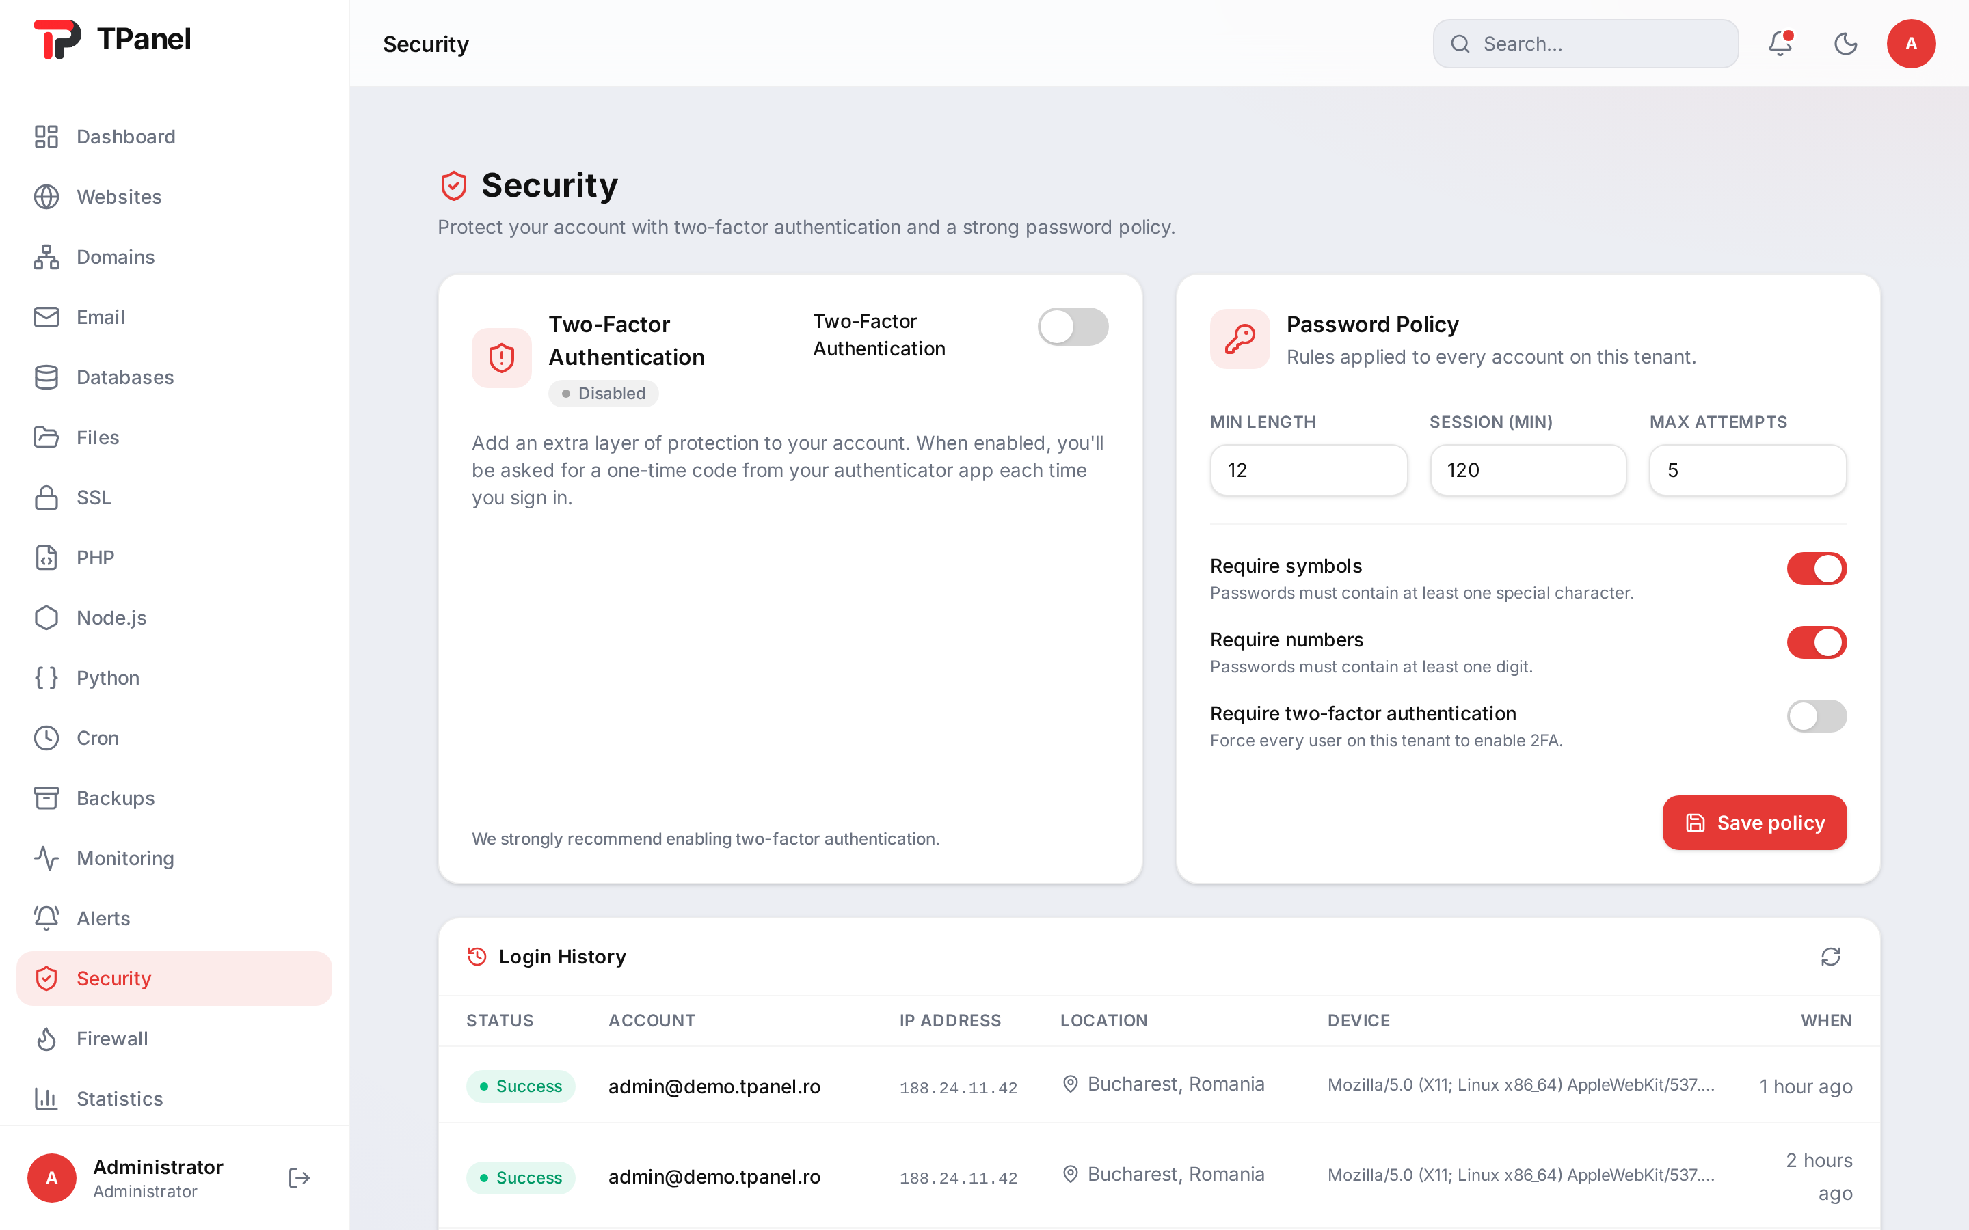Click the IP ADDRESS column header
This screenshot has height=1230, width=1969.
(950, 1020)
